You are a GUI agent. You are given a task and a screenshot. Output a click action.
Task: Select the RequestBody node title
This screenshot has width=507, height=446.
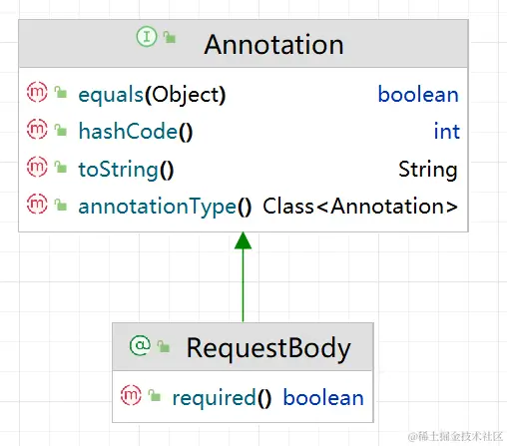coord(268,348)
